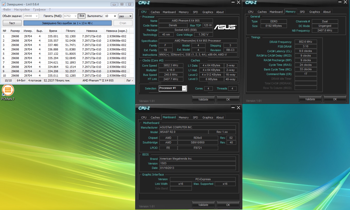Click the 'ГФлопс' column header

70,31
